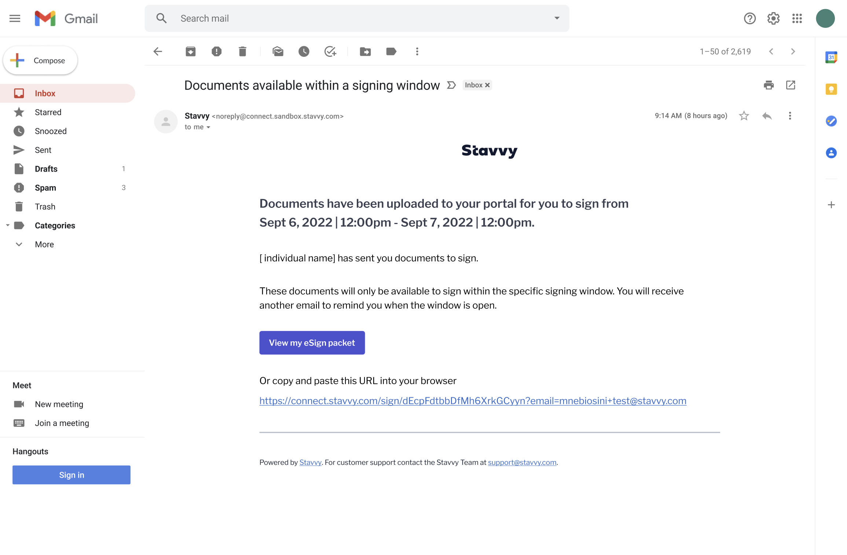Open Google Keep from side panel
The width and height of the screenshot is (847, 555).
click(831, 89)
